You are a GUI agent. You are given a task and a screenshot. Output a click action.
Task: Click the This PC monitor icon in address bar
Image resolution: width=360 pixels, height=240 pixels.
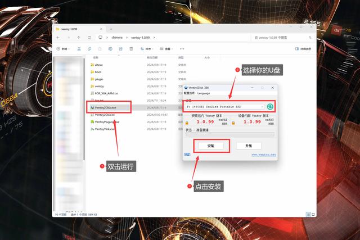pyautogui.click(x=100, y=38)
